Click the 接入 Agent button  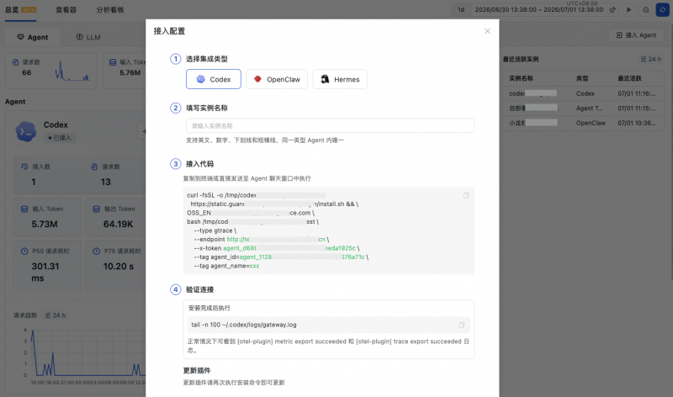click(x=636, y=35)
